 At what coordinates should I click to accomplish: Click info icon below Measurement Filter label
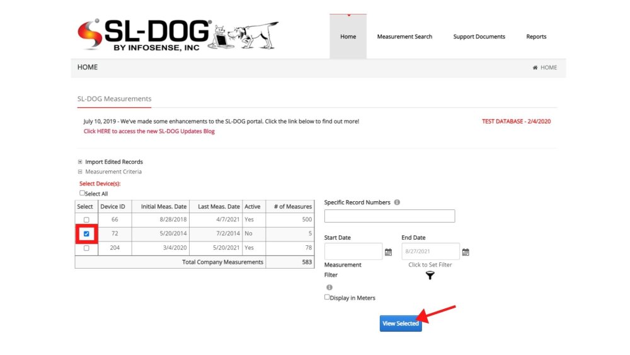pyautogui.click(x=329, y=288)
